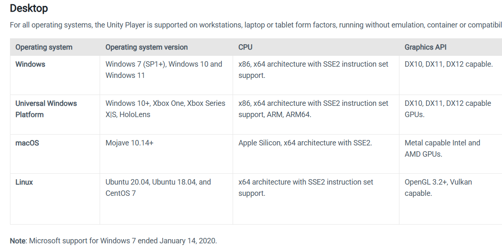Viewport: 502px width, 250px height.
Task: Click the Universal Windows Platform row label
Action: 46,109
